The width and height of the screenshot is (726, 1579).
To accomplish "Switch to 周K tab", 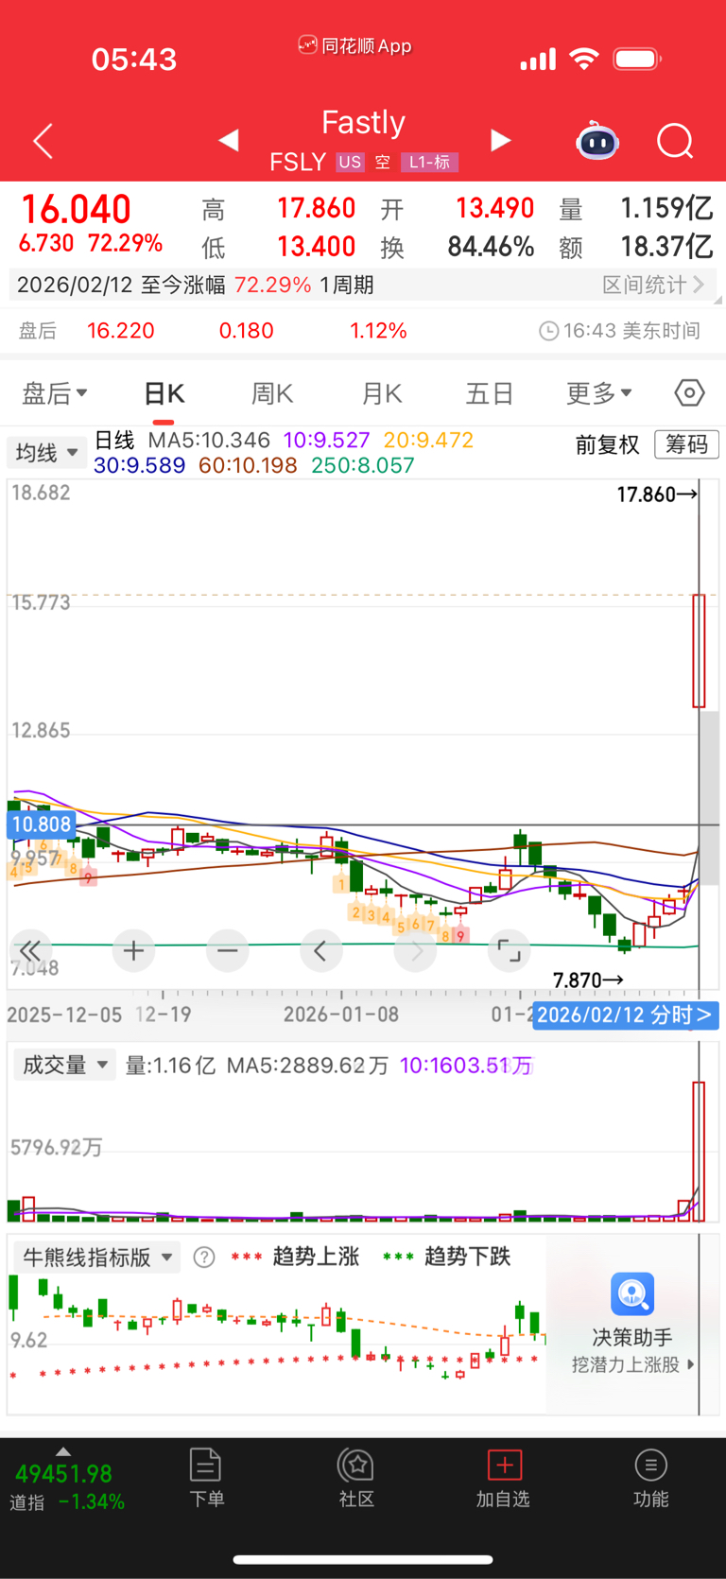I will pyautogui.click(x=272, y=393).
